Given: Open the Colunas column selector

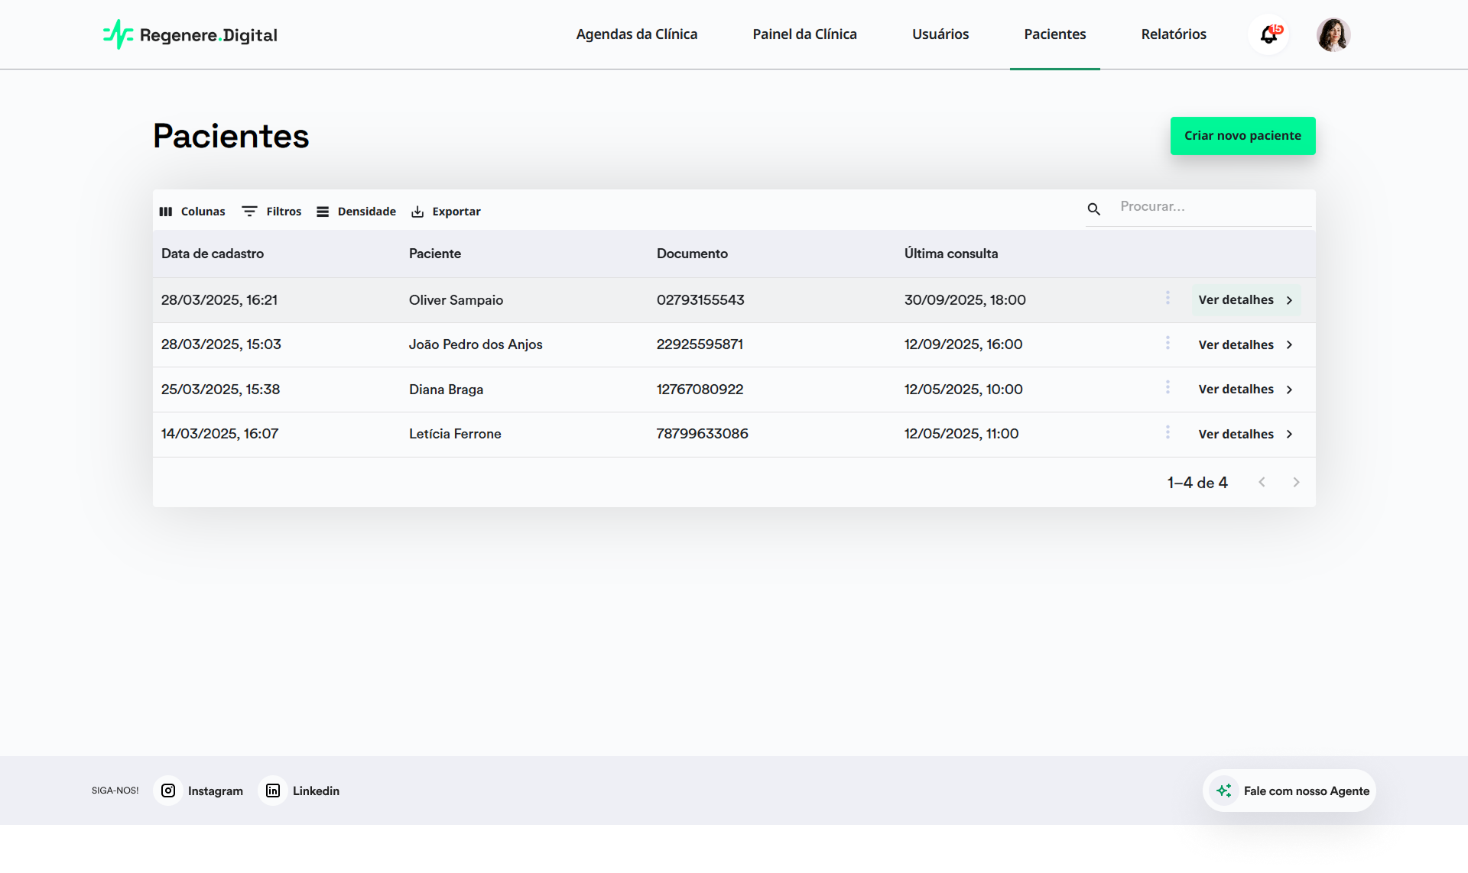Looking at the screenshot, I should coord(192,212).
